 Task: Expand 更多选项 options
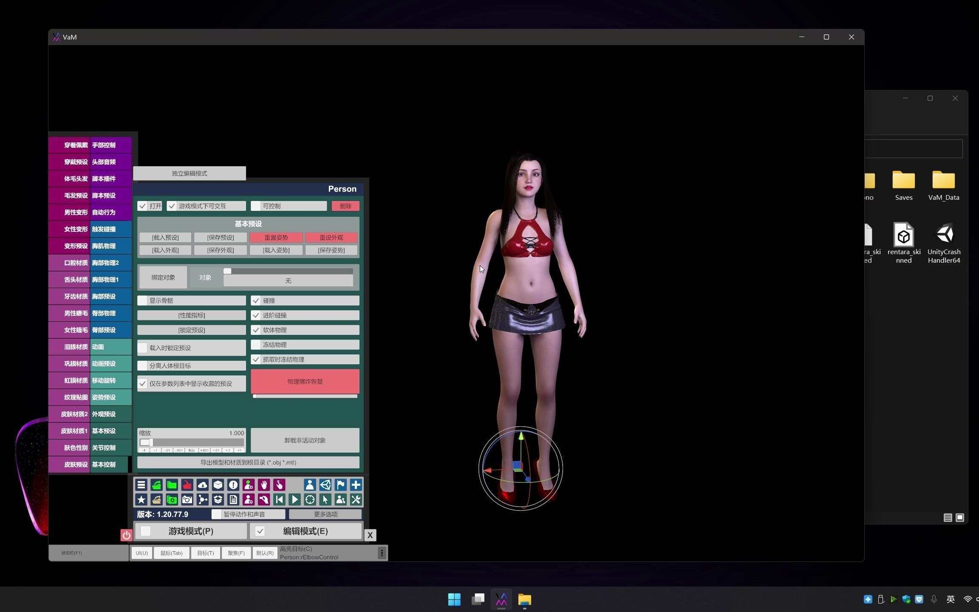325,514
